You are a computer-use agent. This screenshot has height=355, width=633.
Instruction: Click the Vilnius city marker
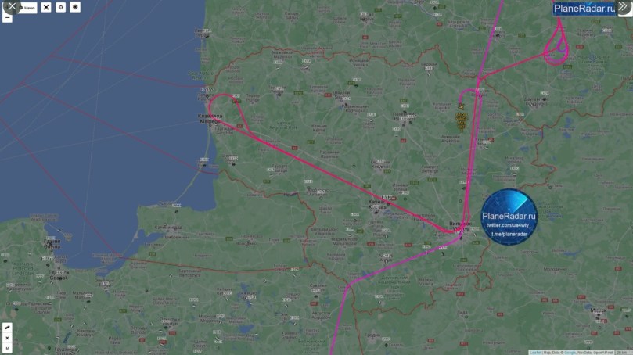pos(461,238)
